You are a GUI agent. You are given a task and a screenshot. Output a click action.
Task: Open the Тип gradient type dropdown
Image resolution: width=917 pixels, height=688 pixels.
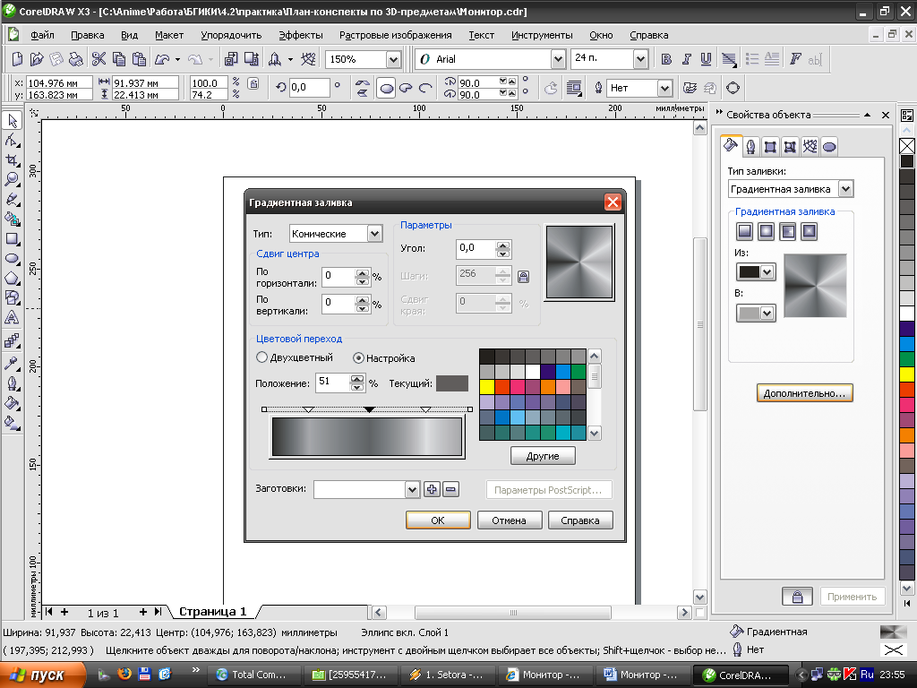(374, 234)
